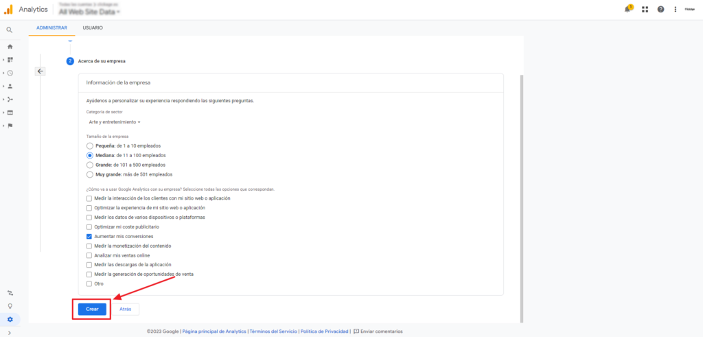Check Analizar mis ventas online

pos(89,255)
